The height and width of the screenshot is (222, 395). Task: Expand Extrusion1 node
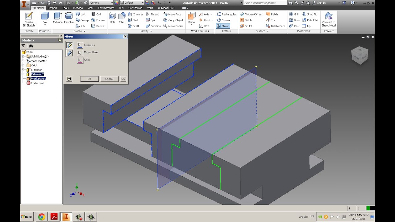[x=23, y=70]
